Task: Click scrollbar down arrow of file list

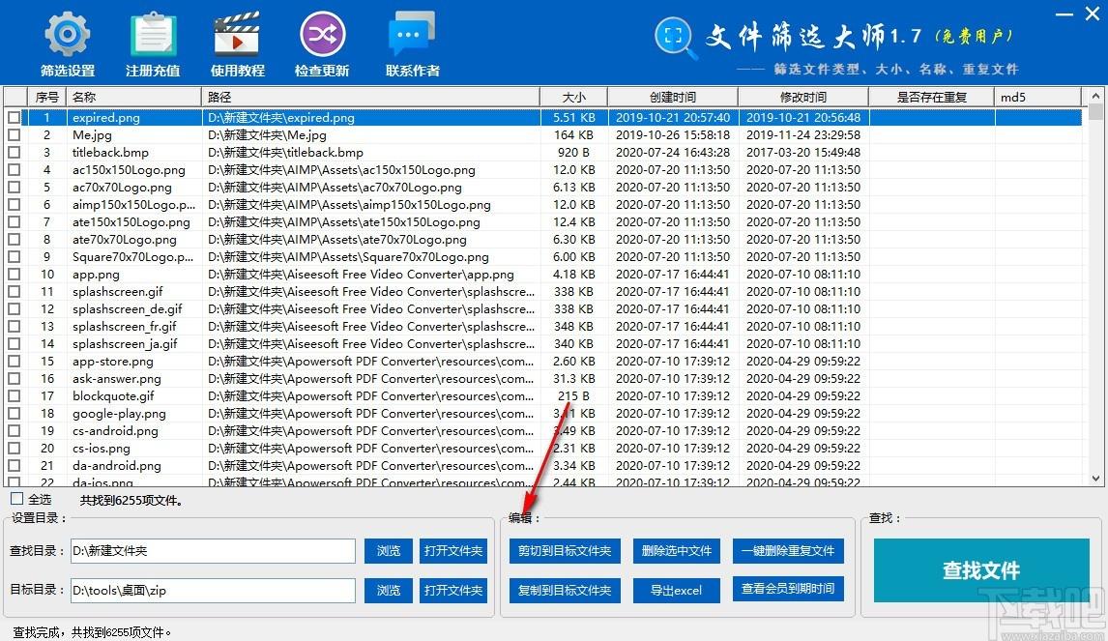Action: tap(1096, 479)
